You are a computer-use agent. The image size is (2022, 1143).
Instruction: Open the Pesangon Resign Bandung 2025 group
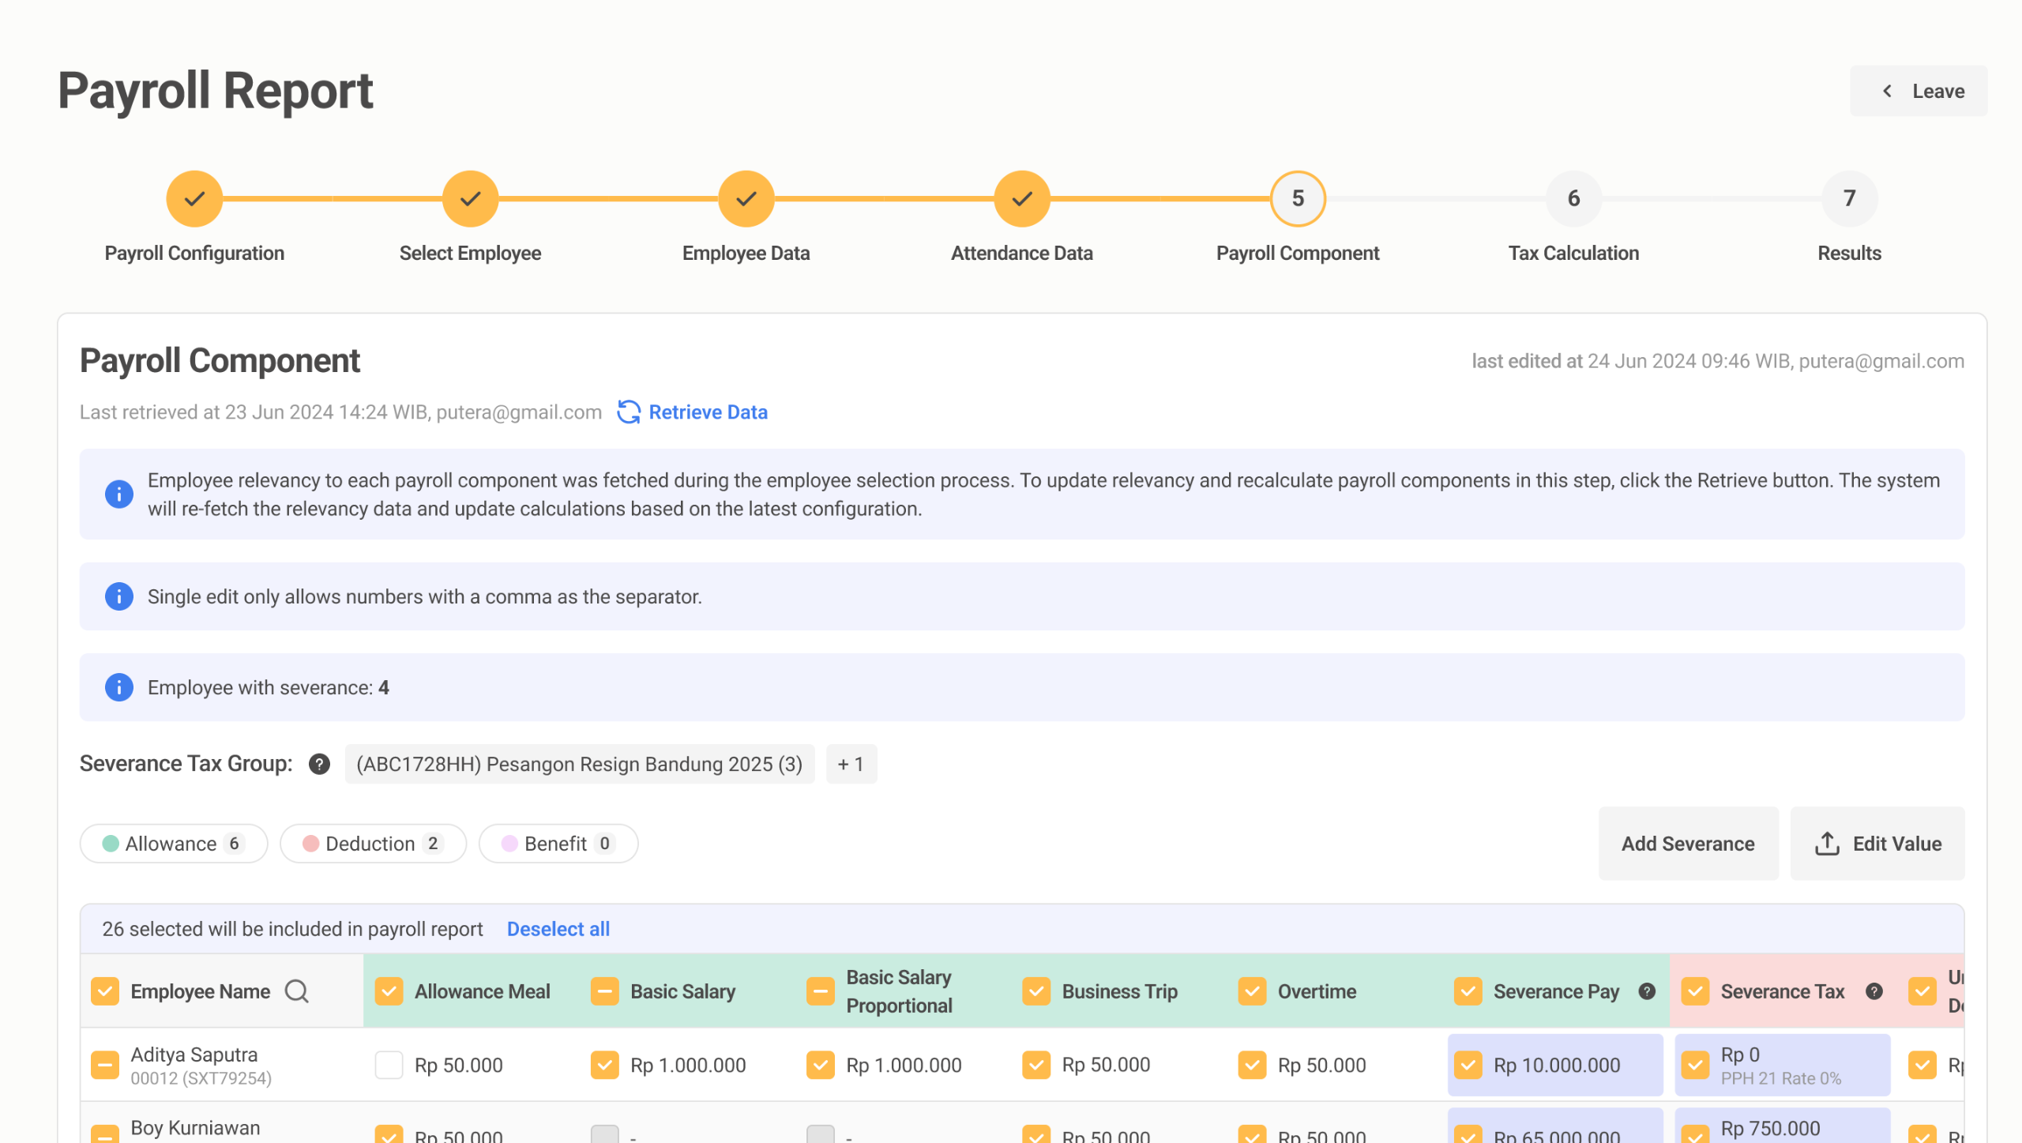click(x=579, y=764)
